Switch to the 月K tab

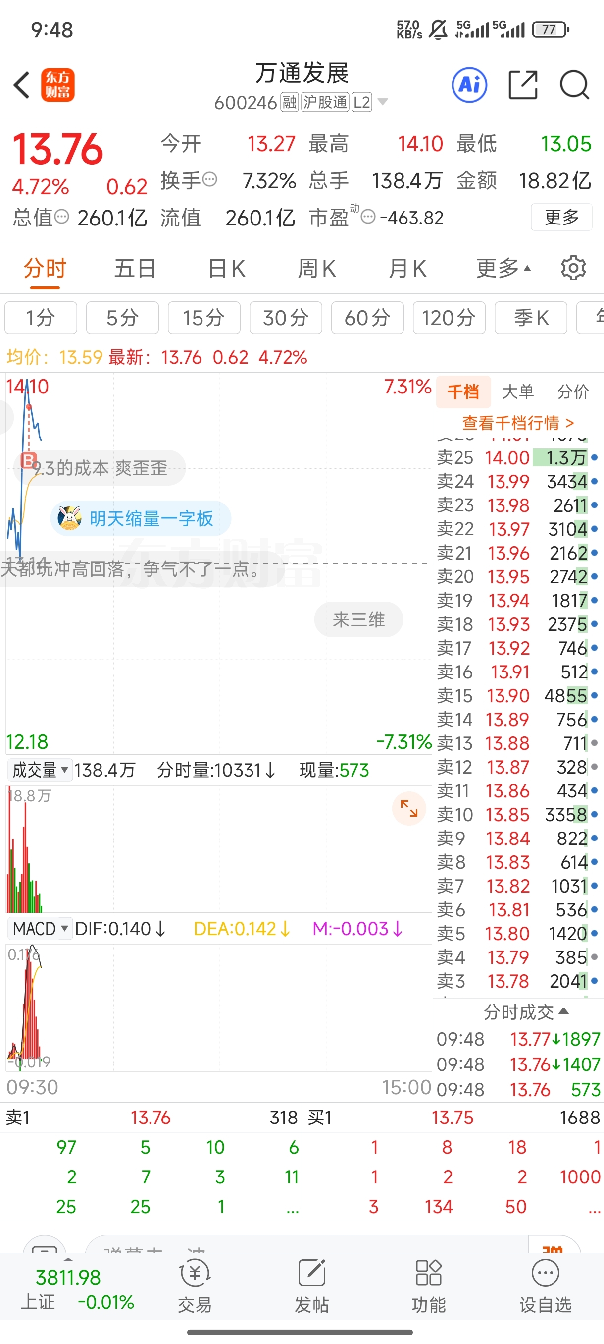(x=407, y=268)
